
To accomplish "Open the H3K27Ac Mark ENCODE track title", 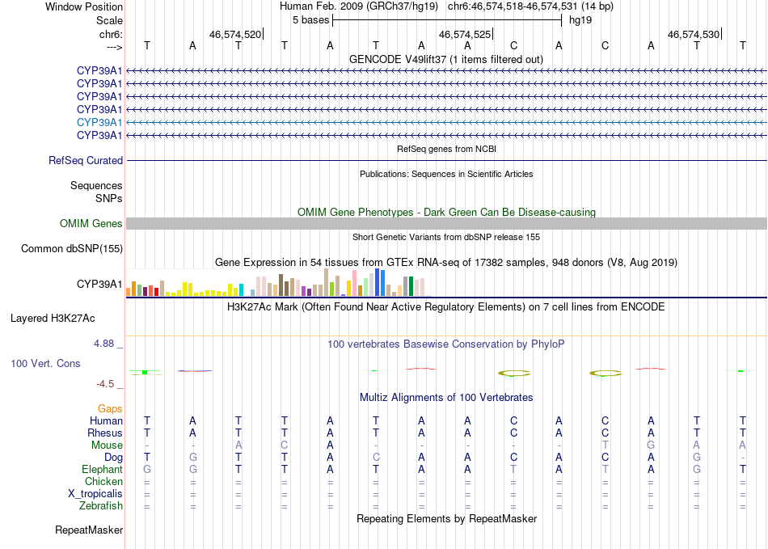I will pyautogui.click(x=446, y=307).
